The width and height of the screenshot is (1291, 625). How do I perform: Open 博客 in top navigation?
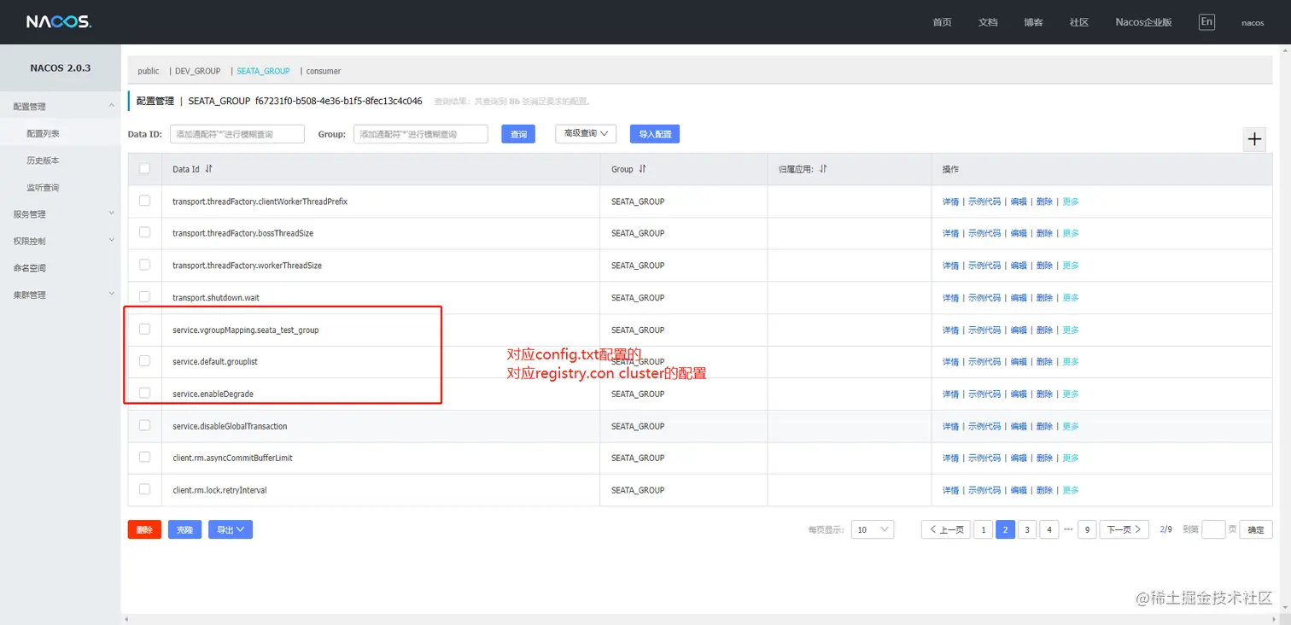pos(1033,22)
